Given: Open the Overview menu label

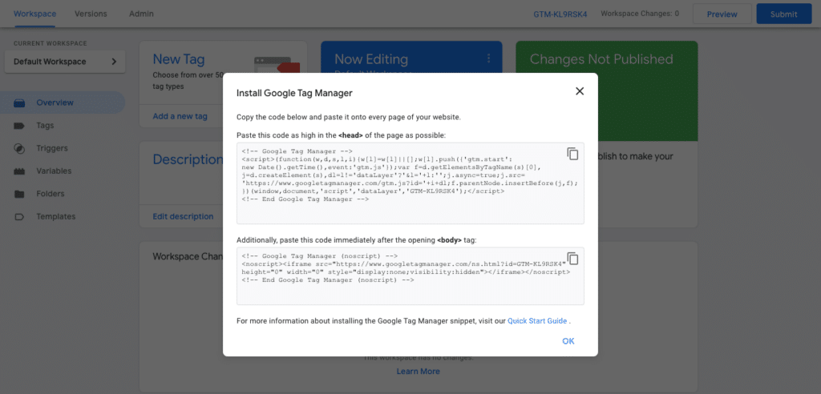Looking at the screenshot, I should tap(55, 103).
